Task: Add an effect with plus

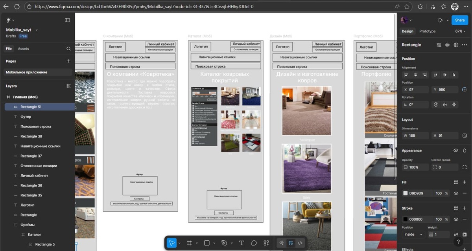Action: (465, 249)
